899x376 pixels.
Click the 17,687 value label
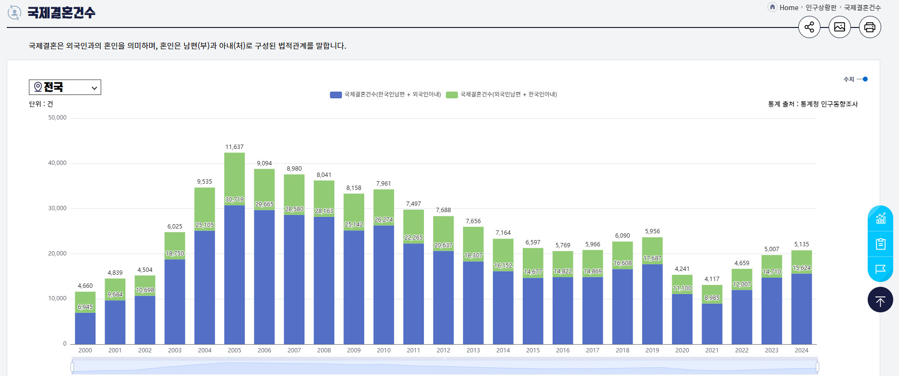click(652, 258)
